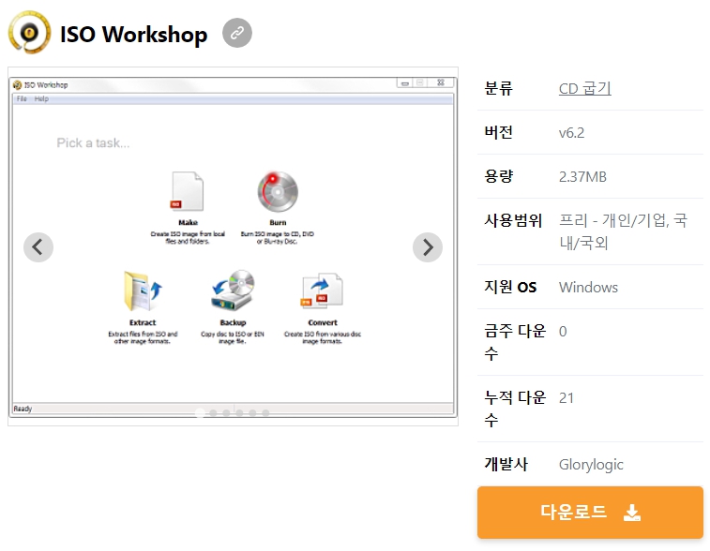The image size is (710, 551).
Task: Click the 지원 OS label
Action: coord(510,287)
